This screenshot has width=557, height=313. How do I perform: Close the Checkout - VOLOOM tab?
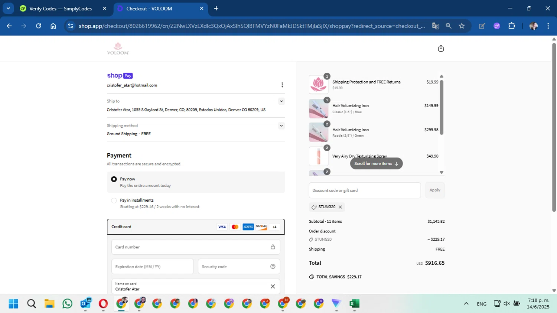pos(202,9)
